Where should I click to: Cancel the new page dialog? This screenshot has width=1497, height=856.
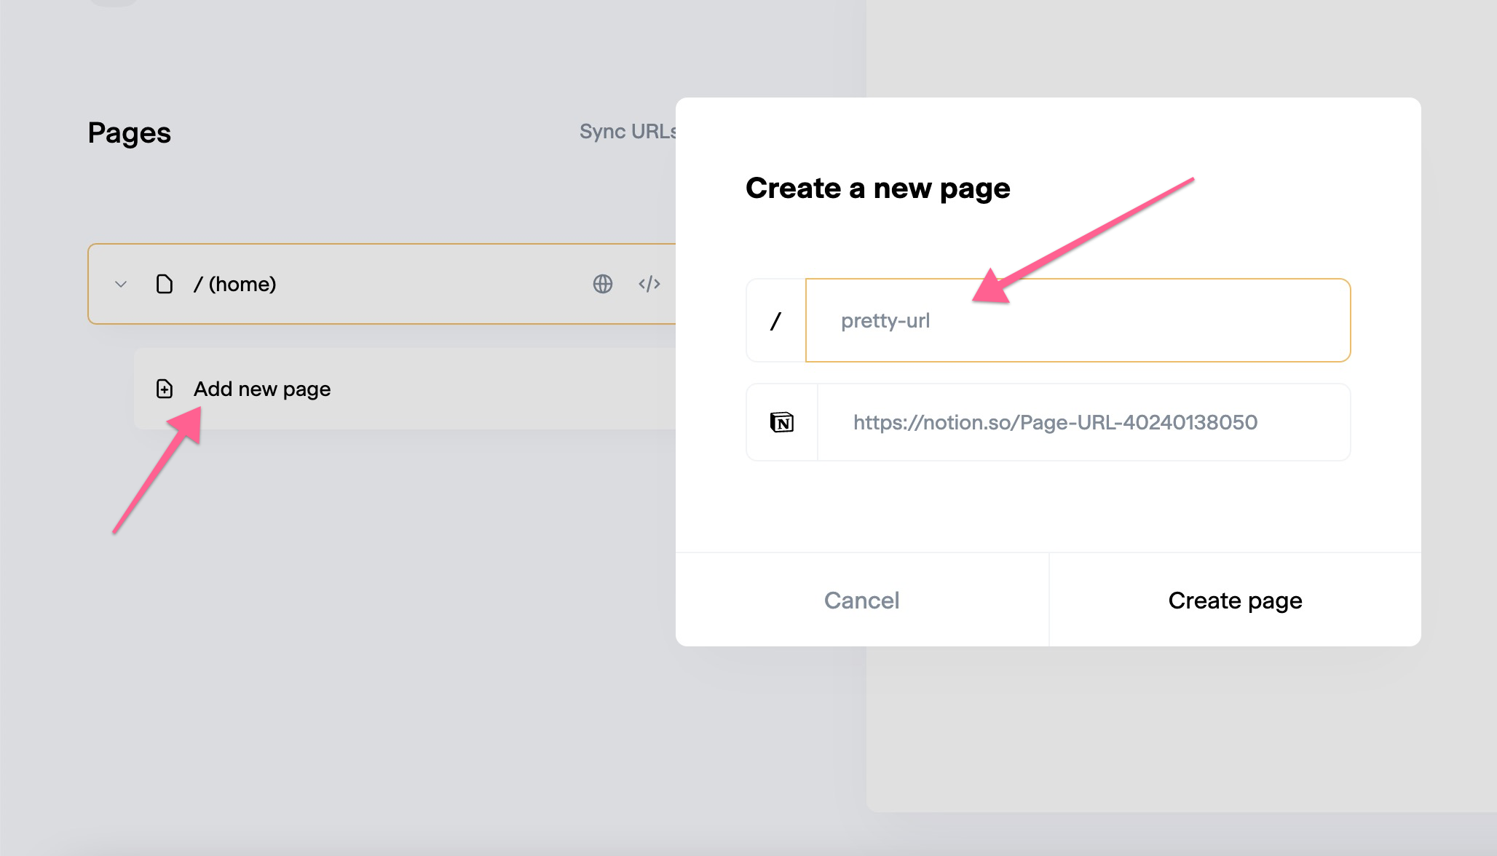(x=861, y=600)
